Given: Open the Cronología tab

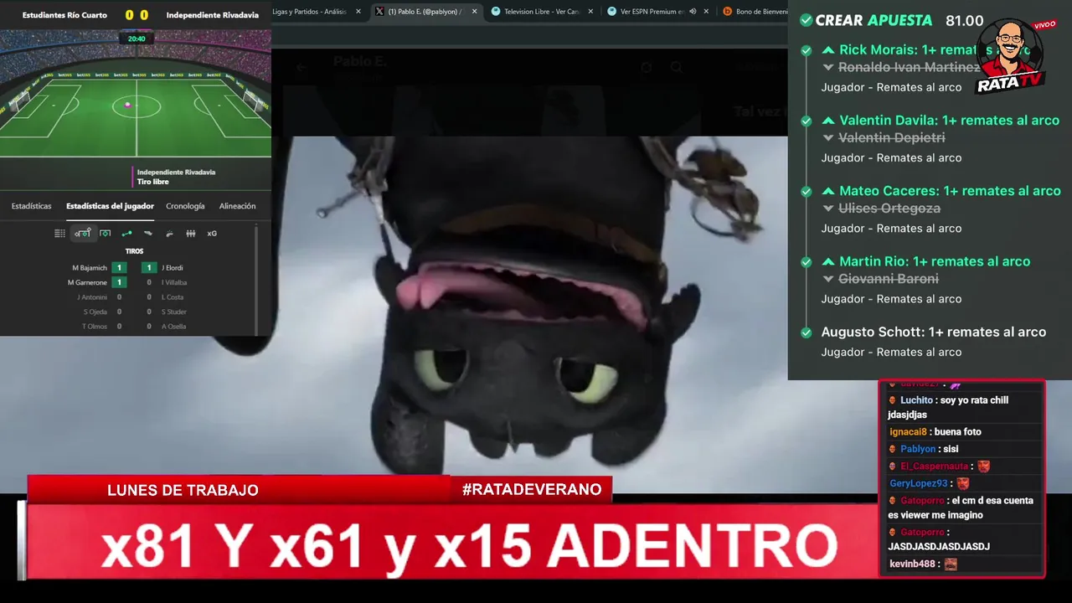Looking at the screenshot, I should point(185,206).
